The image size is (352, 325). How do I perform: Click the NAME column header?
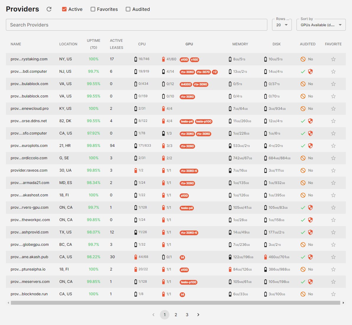pos(16,44)
